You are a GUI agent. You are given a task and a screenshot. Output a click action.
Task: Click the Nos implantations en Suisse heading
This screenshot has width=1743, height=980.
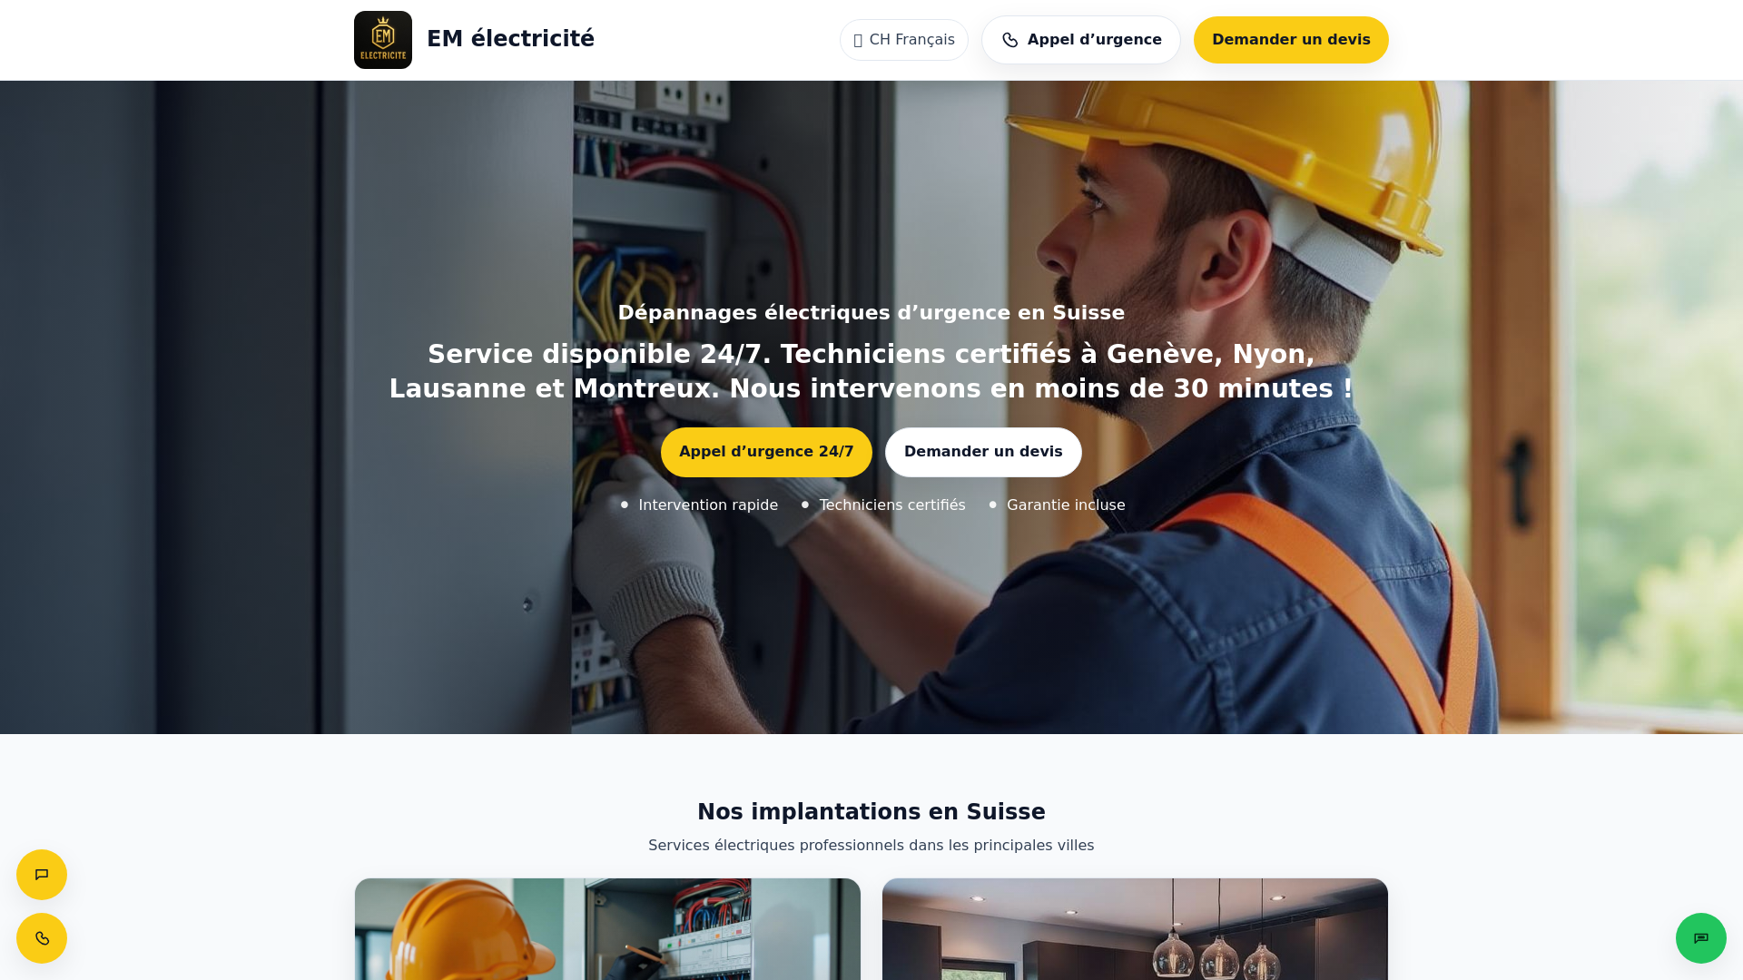click(x=871, y=812)
